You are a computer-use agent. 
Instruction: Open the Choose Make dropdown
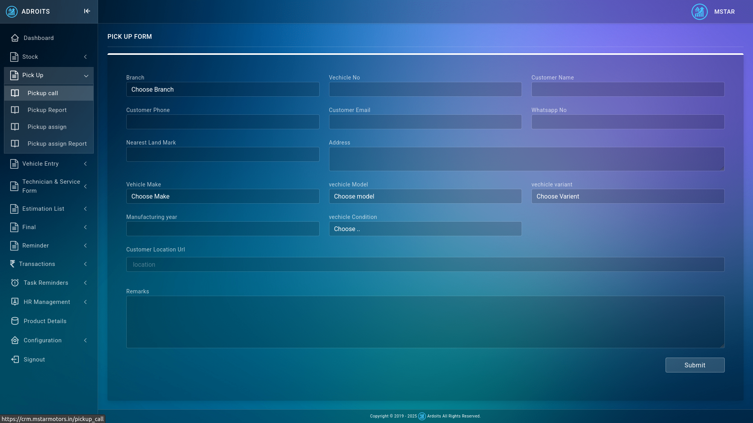click(x=222, y=197)
